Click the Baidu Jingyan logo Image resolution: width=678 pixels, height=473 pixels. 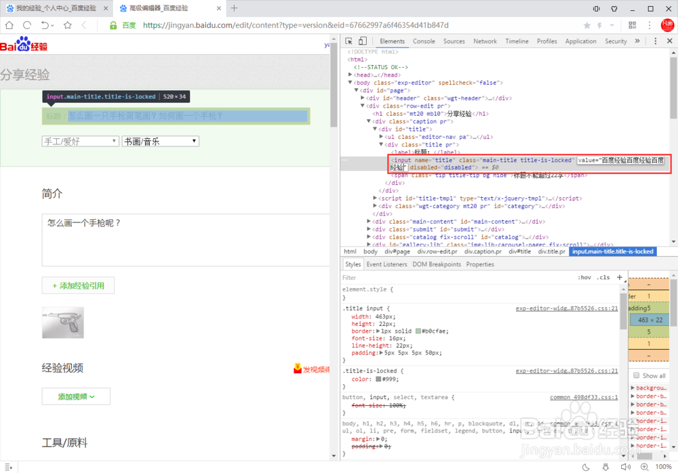(x=24, y=44)
